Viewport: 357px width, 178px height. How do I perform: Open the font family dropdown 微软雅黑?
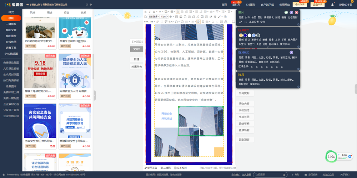153,17
